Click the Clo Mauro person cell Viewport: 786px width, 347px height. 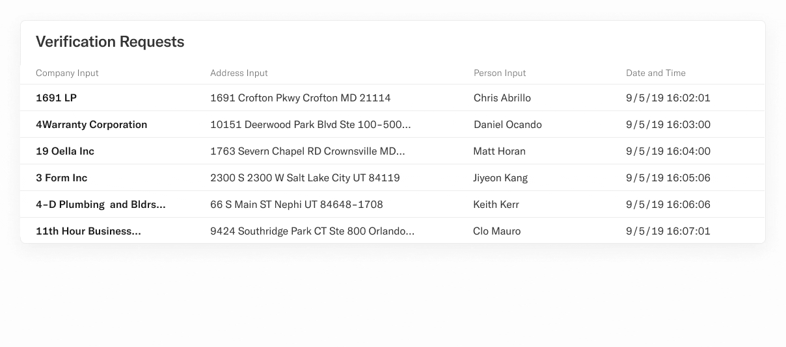tap(497, 231)
